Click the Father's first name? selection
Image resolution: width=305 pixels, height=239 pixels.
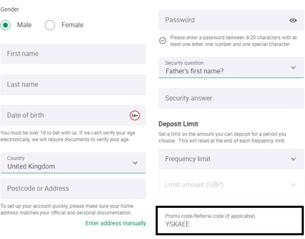[195, 71]
